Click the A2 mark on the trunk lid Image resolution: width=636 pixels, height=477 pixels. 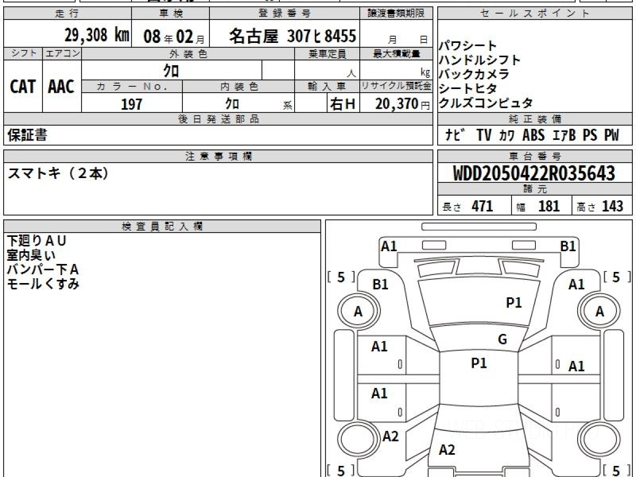(x=447, y=450)
